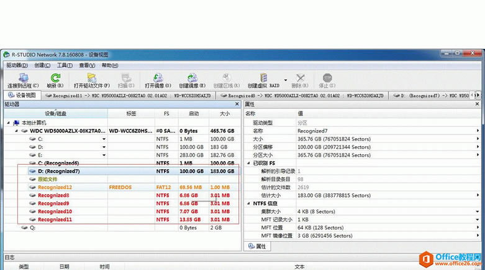Open the Tools menu (工具)
The height and width of the screenshot is (270, 485).
pos(65,66)
